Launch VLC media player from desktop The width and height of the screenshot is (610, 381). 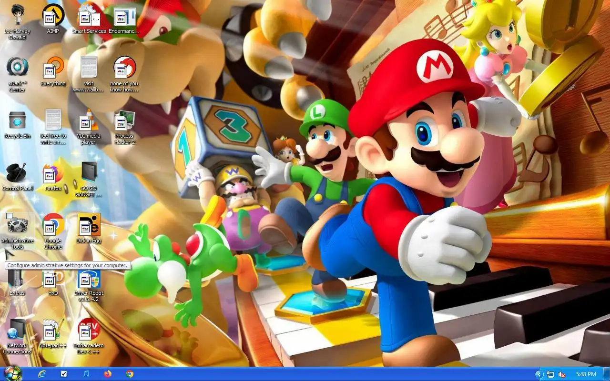click(x=89, y=126)
